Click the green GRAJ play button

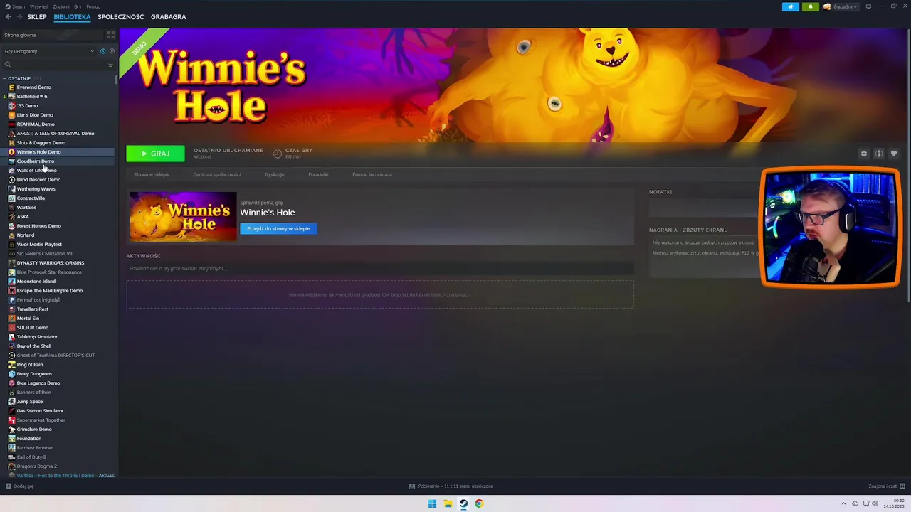coord(155,154)
